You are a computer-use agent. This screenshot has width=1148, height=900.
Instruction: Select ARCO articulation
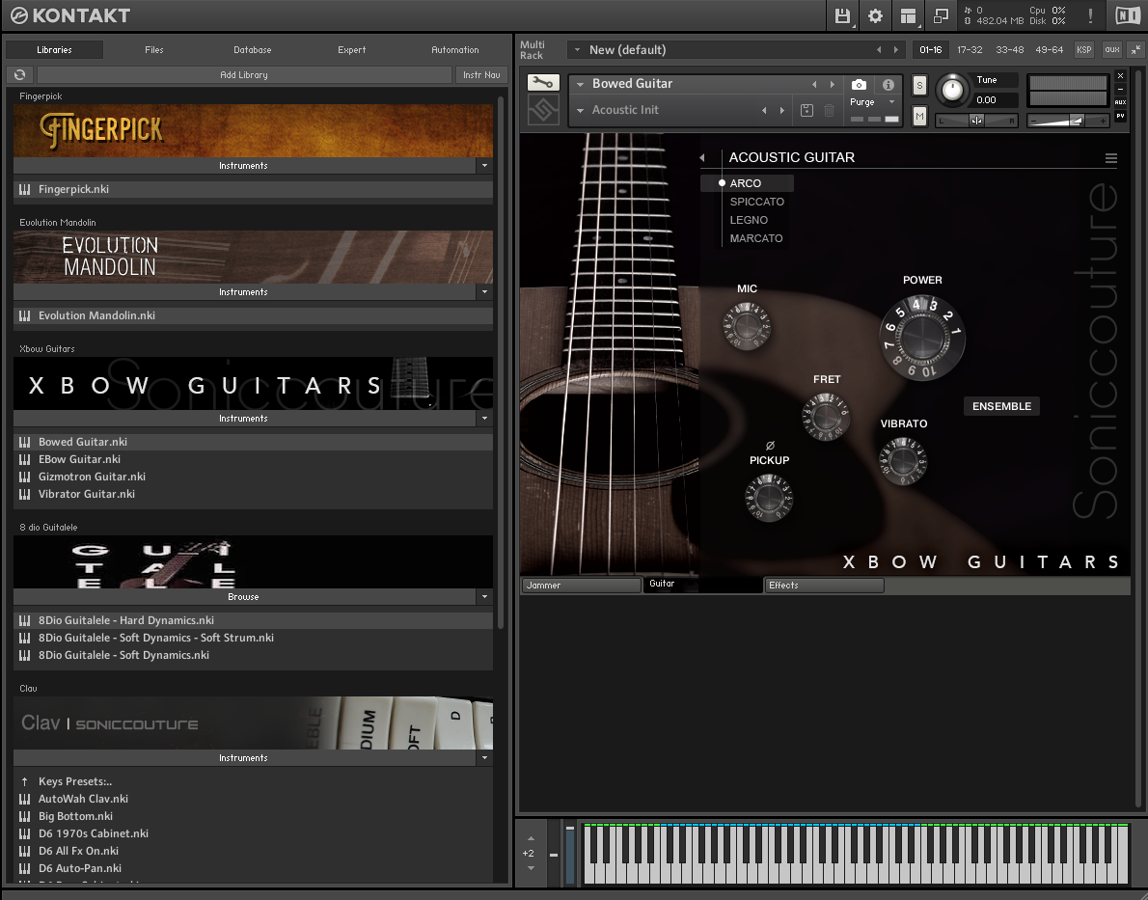(x=746, y=183)
